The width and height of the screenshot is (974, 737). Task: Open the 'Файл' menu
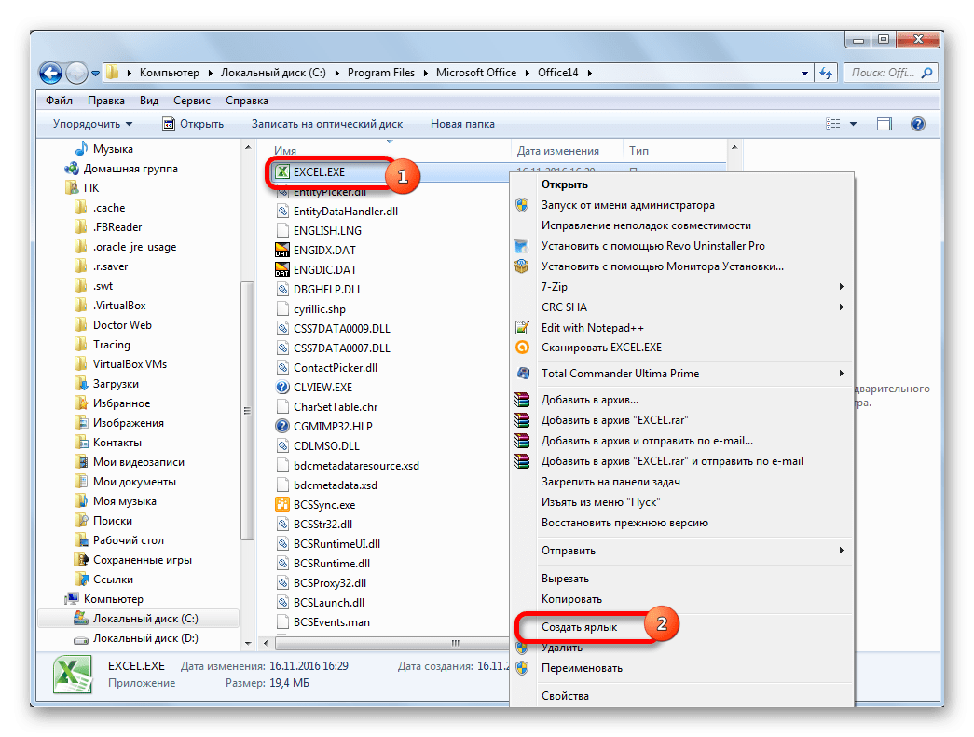pyautogui.click(x=59, y=100)
